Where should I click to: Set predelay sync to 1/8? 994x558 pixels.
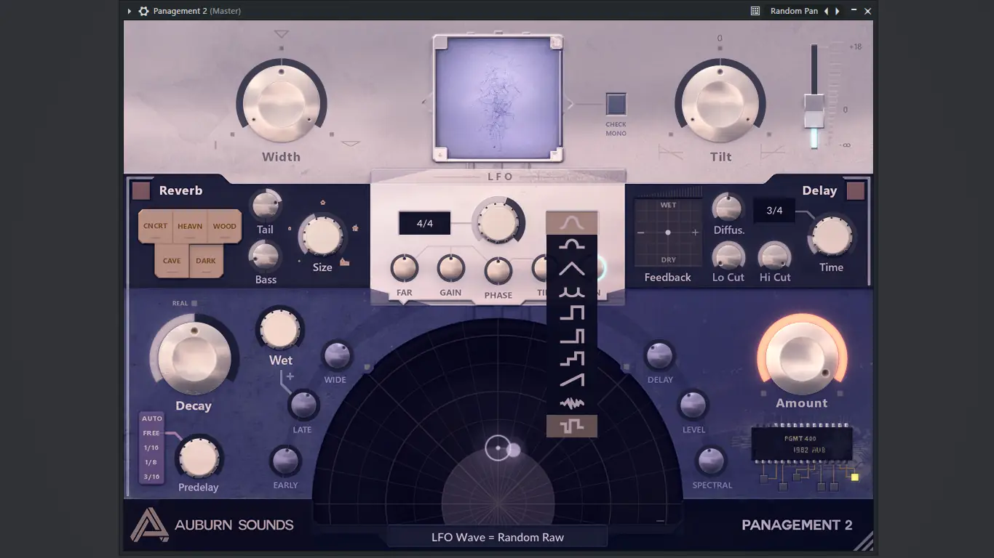click(x=151, y=462)
